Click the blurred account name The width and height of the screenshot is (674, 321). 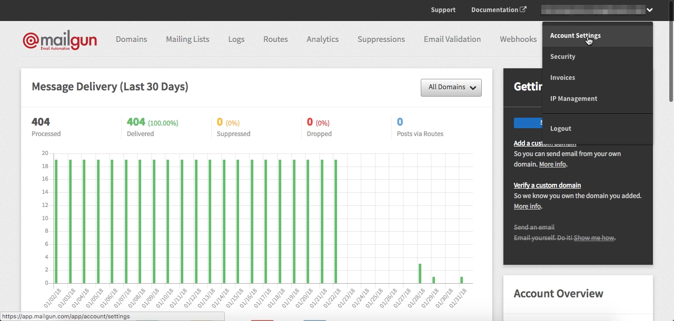593,9
